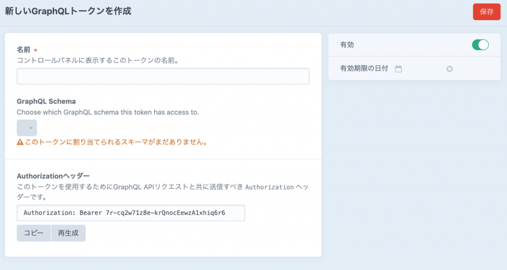Click inside the 名前 name text field
Image resolution: width=507 pixels, height=270 pixels.
point(163,77)
